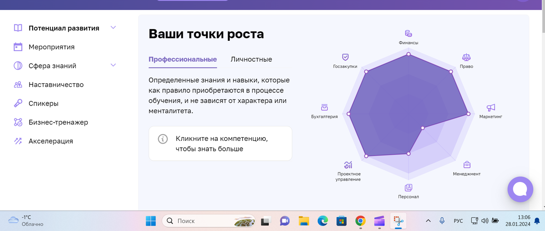Click the Госзакупки data point on radar
The image size is (545, 231).
click(366, 72)
